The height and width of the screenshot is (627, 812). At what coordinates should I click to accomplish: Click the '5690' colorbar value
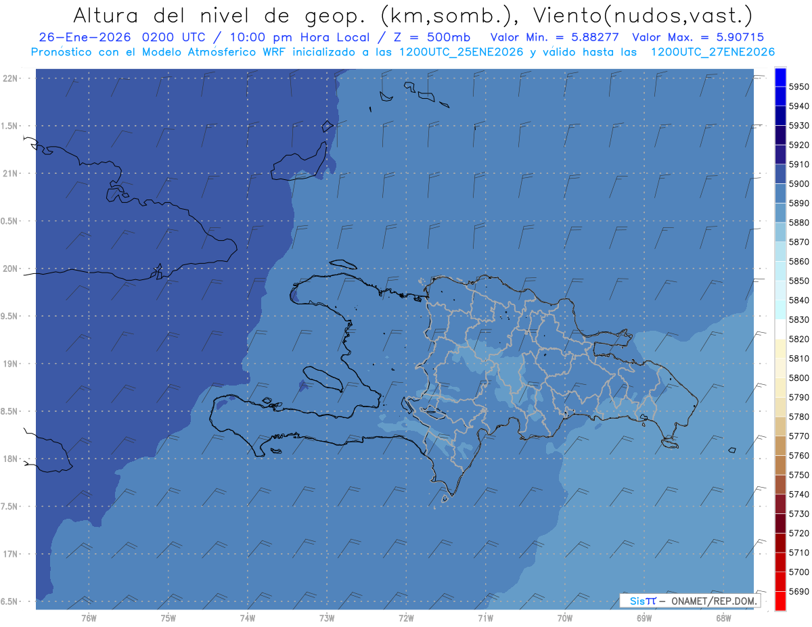(x=798, y=592)
